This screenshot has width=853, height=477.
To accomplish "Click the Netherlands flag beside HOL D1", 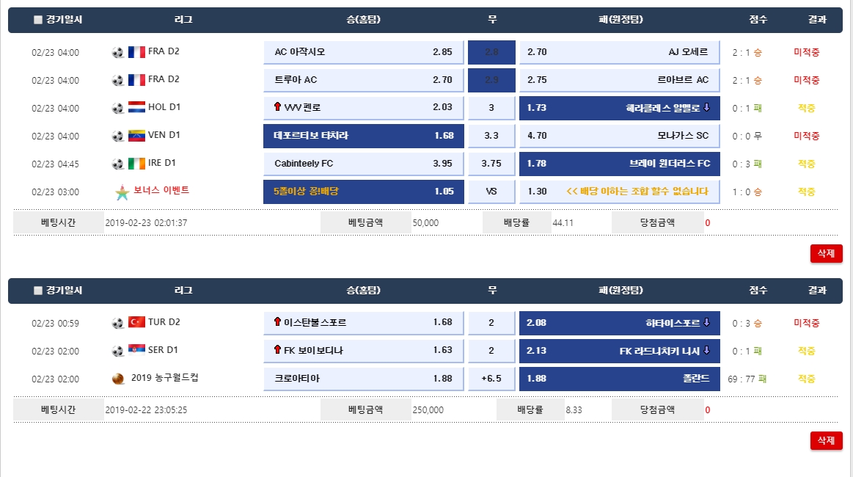I will 136,107.
